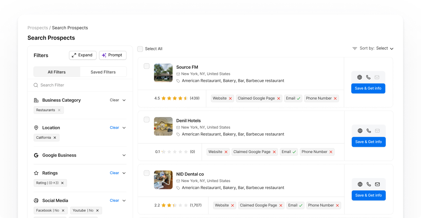Click the Expand filters button
Viewport: 421px width, 218px height.
coord(83,55)
